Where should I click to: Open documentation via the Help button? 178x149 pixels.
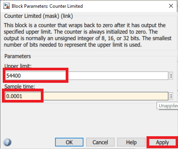131,142
